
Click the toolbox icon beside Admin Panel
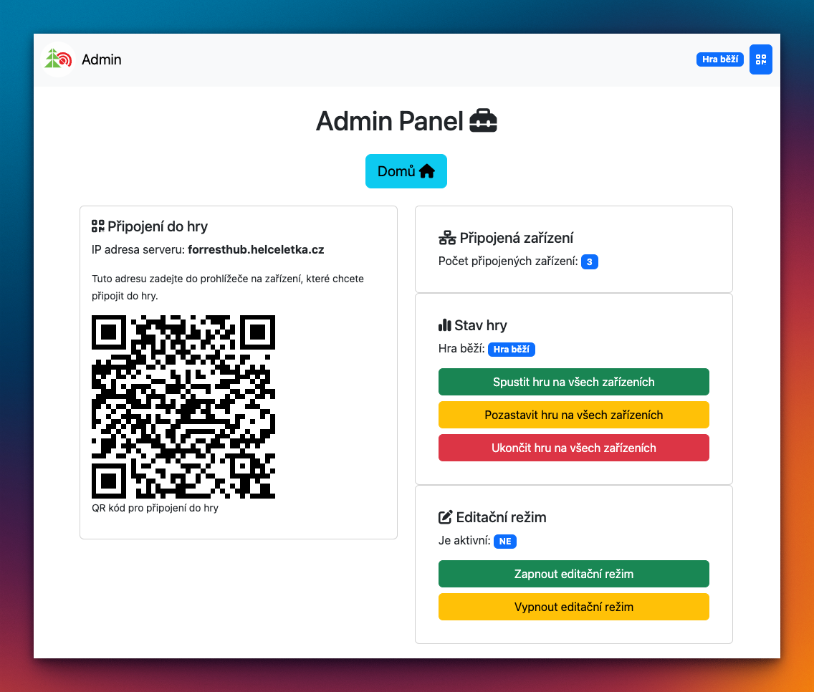tap(483, 121)
